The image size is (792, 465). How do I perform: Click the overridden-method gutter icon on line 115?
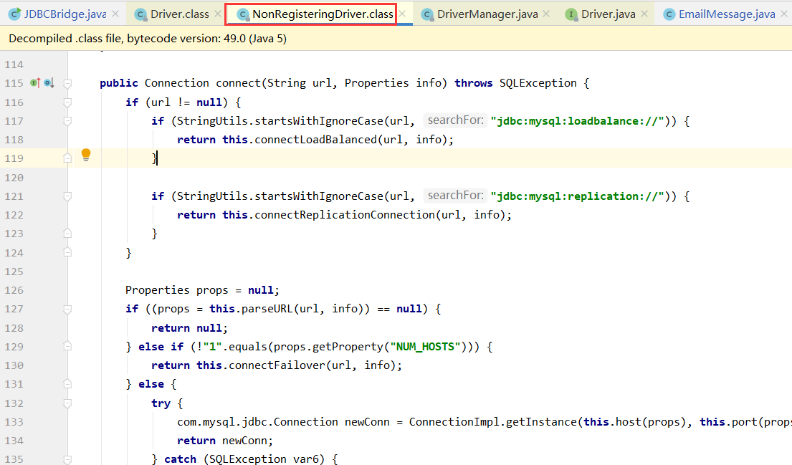(49, 83)
